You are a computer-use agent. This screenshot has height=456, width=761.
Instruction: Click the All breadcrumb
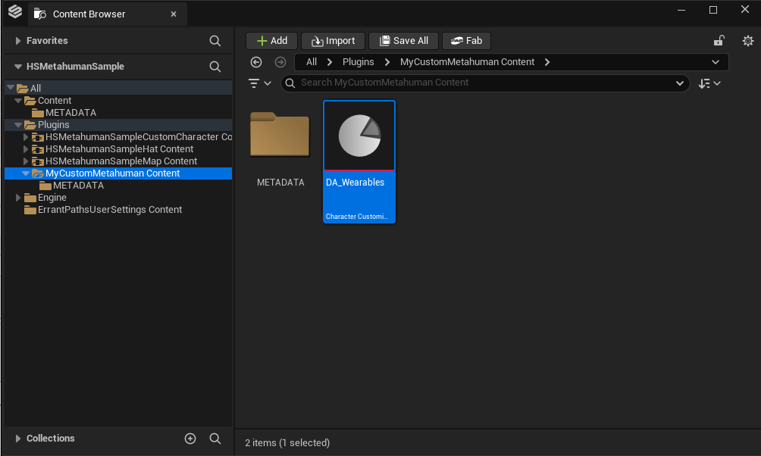pyautogui.click(x=312, y=62)
